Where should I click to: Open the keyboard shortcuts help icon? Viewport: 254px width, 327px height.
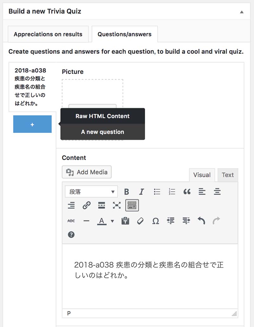tap(71, 235)
